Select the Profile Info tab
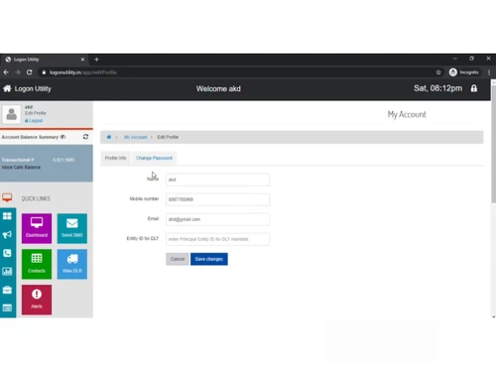Image resolution: width=496 pixels, height=372 pixels. pyautogui.click(x=115, y=158)
